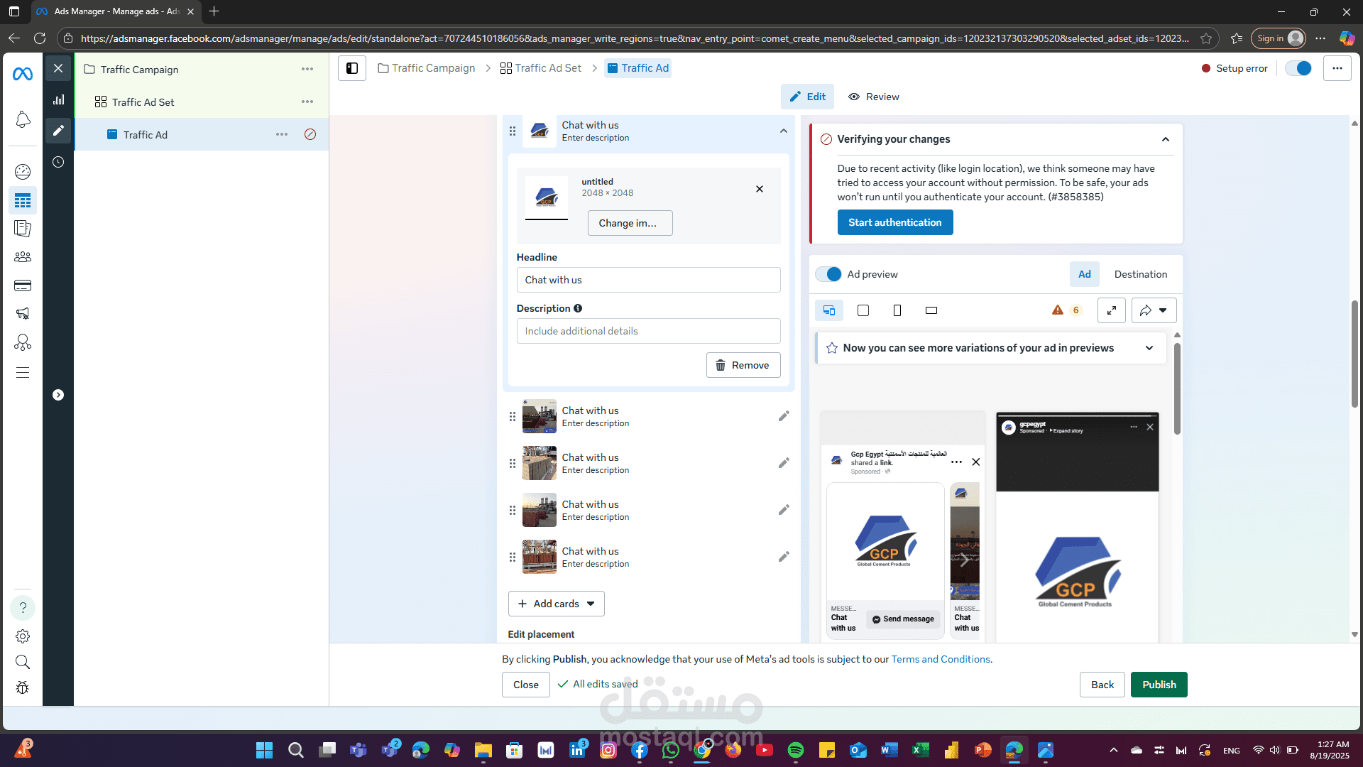Viewport: 1363px width, 767px height.
Task: Expand sidebar with black arrow circle
Action: (x=58, y=395)
